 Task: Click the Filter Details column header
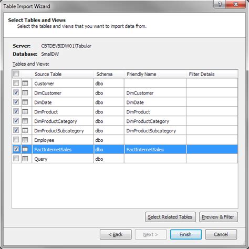tap(212, 74)
